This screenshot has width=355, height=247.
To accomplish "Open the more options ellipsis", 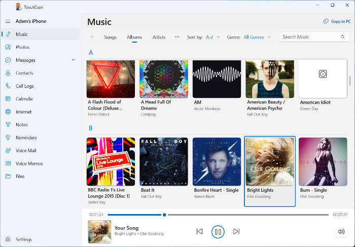I will pyautogui.click(x=177, y=37).
